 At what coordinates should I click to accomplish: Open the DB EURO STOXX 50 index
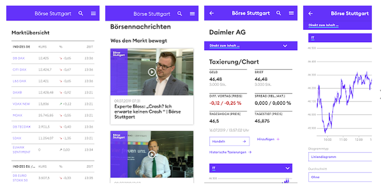point(20,178)
